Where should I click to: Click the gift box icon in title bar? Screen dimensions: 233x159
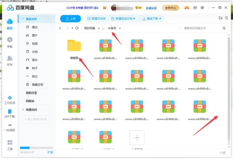coord(104,8)
